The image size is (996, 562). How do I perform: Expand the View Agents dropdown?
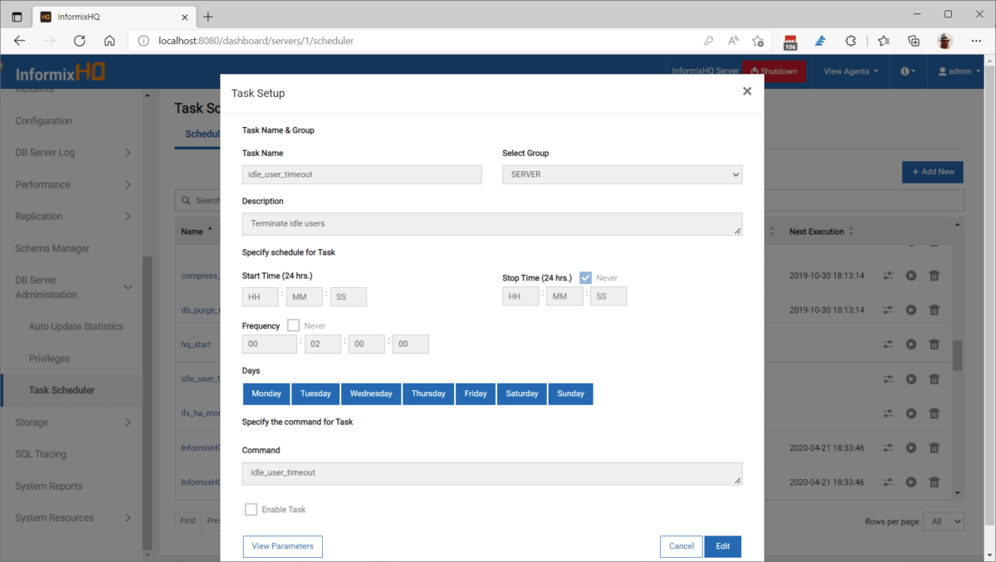[849, 71]
